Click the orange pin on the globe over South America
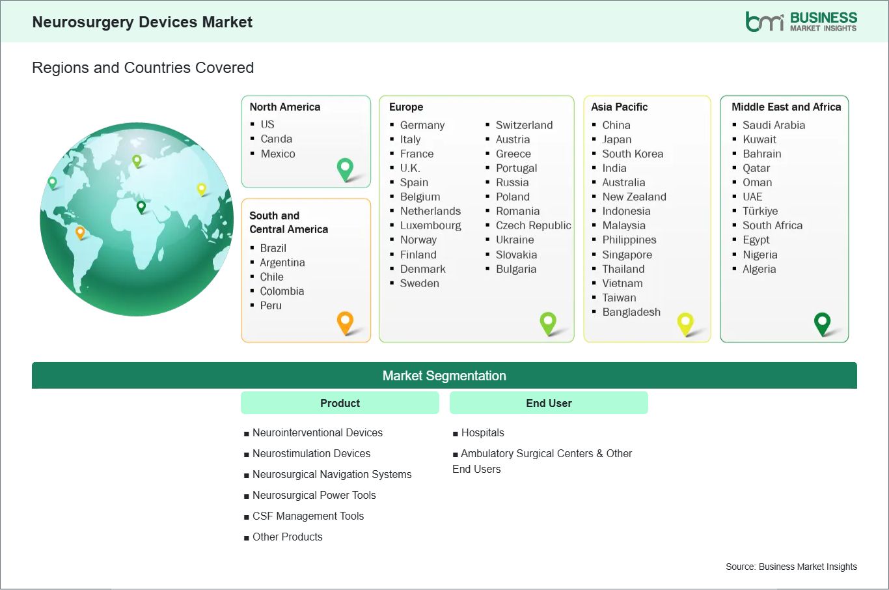The width and height of the screenshot is (889, 590). pyautogui.click(x=80, y=232)
